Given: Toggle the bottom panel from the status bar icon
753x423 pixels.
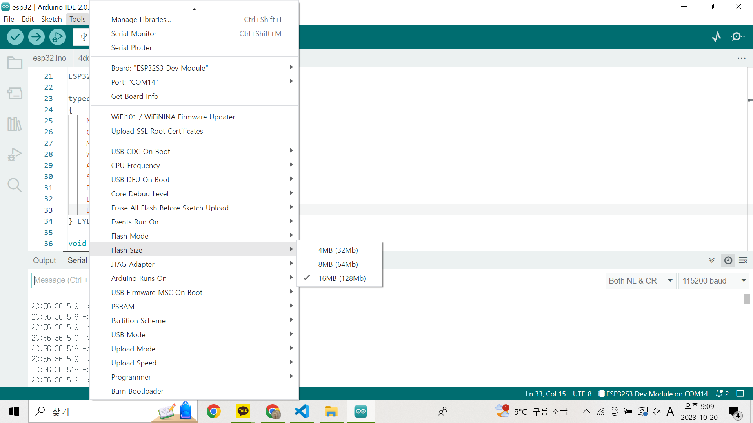Looking at the screenshot, I should (x=740, y=394).
